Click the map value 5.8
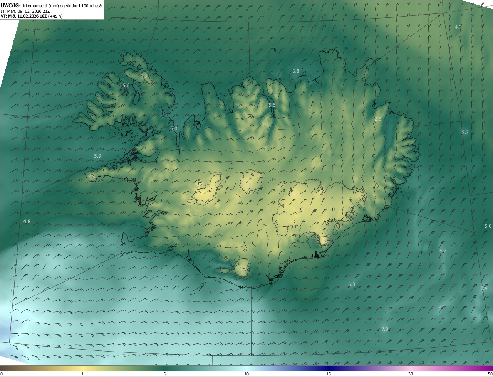The image size is (493, 377). [x=296, y=71]
